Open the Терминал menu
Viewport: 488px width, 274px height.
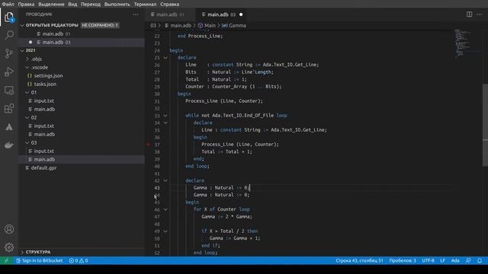[x=145, y=4]
